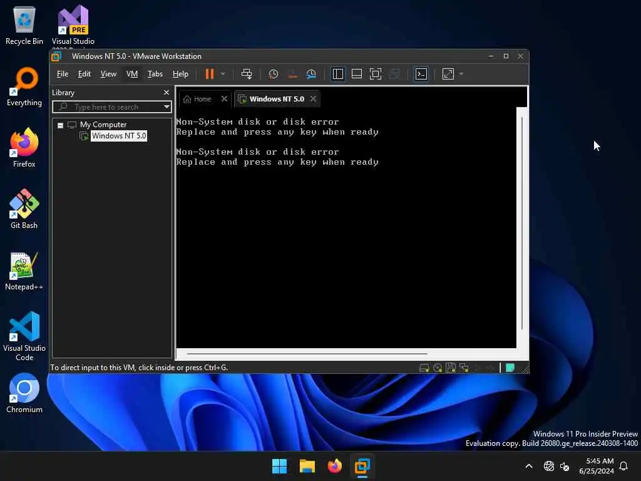Open the File menu
Viewport: 641px width, 481px height.
(x=63, y=74)
